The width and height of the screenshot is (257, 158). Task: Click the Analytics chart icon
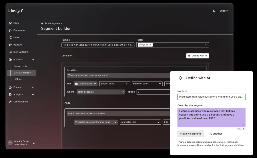tap(10, 95)
